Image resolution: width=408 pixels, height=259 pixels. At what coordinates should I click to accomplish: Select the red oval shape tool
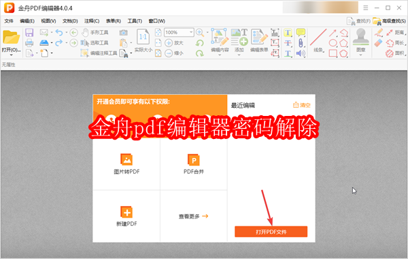[x=333, y=43]
